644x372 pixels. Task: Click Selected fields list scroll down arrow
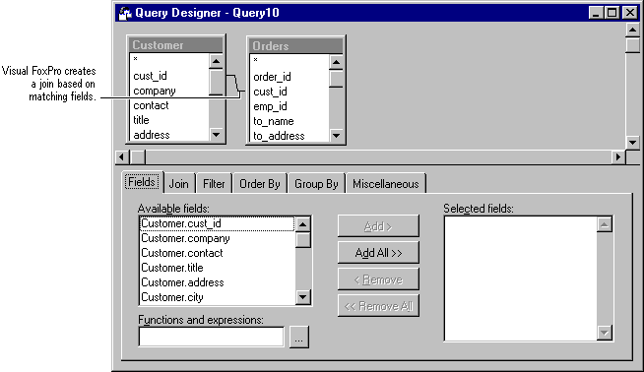(605, 333)
